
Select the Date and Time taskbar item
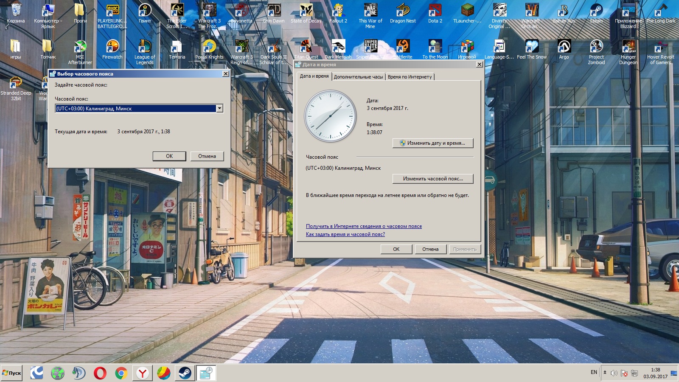(x=206, y=373)
